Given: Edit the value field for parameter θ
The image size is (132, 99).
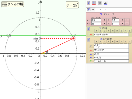Looking at the screenshot, I should pyautogui.click(x=96, y=24).
